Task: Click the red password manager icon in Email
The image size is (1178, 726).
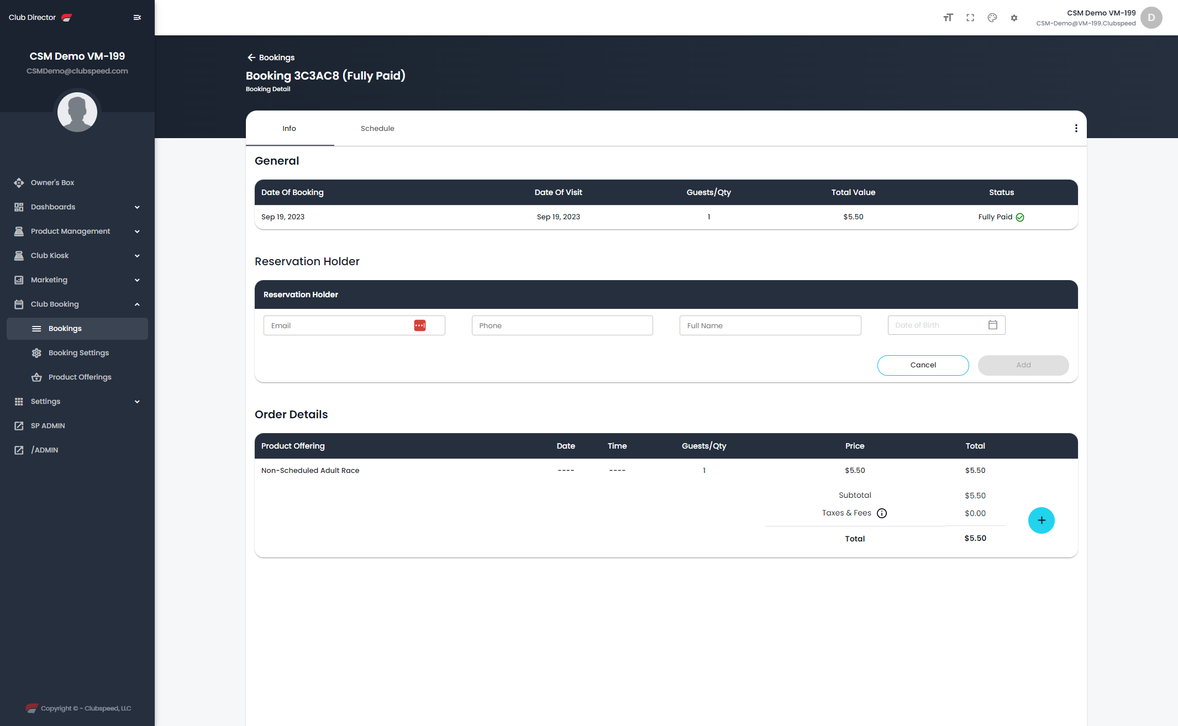Action: coord(420,325)
